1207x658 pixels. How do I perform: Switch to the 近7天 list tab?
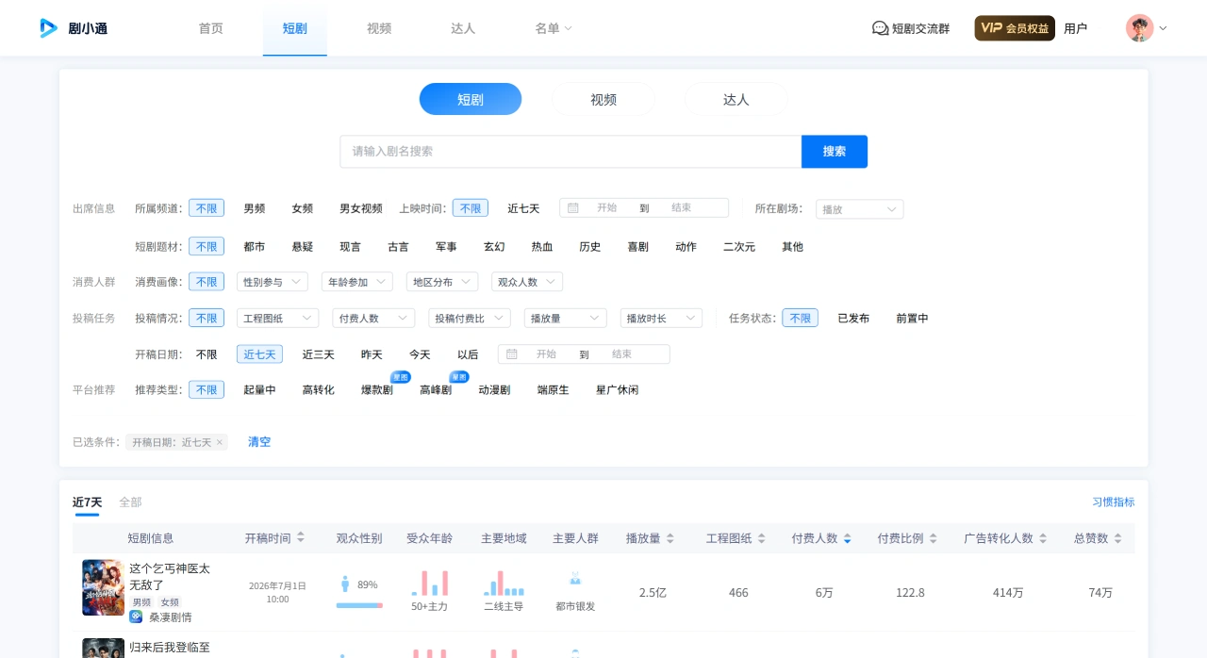(x=87, y=502)
